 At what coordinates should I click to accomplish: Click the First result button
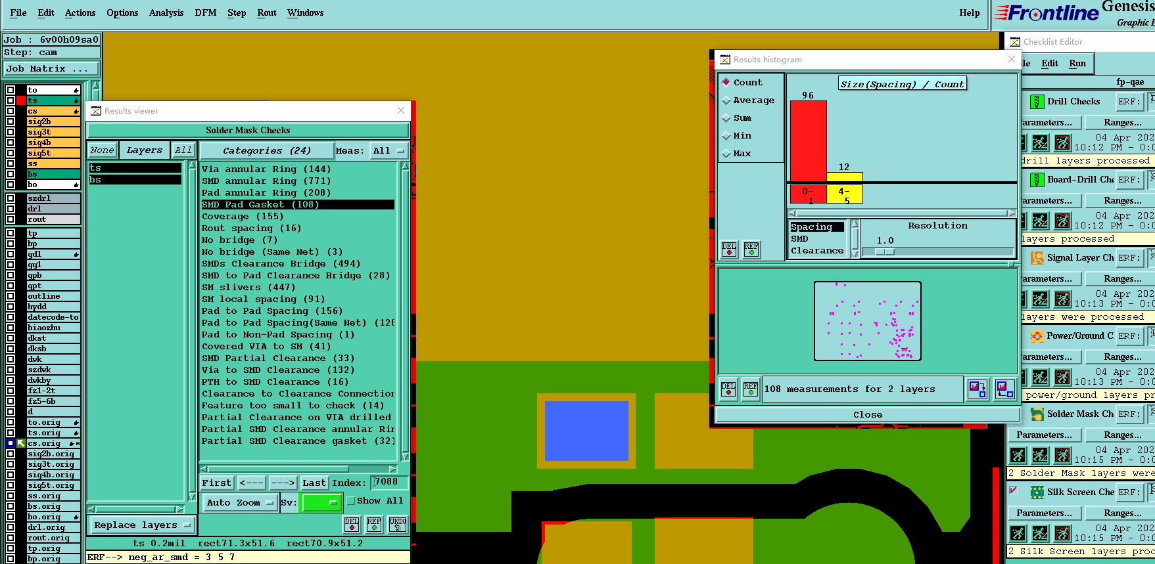(x=216, y=483)
